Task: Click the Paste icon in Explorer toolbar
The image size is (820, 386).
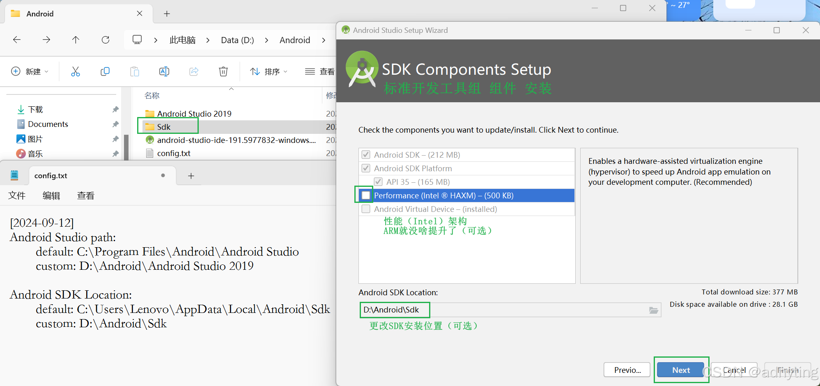Action: click(x=135, y=71)
